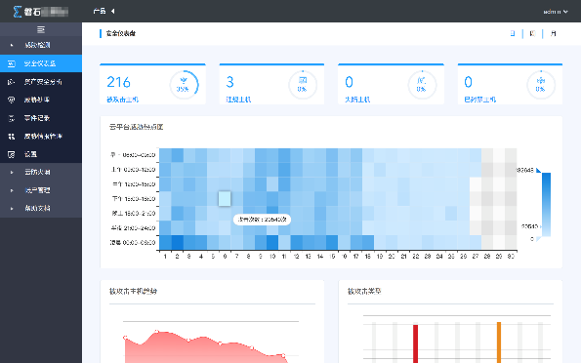Click the gauge icon on the third card

click(422, 85)
